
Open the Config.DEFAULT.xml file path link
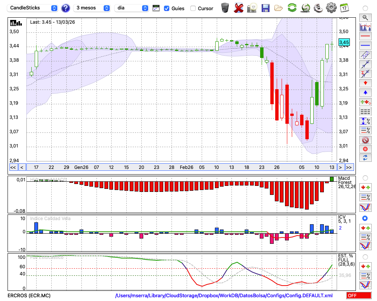[224, 296]
